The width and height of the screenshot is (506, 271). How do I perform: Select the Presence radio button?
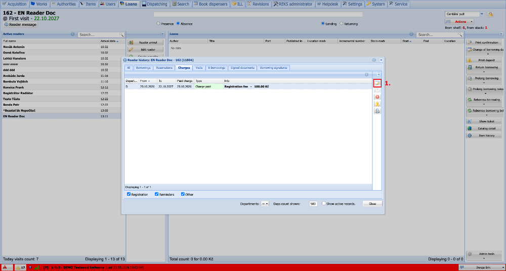pos(158,24)
